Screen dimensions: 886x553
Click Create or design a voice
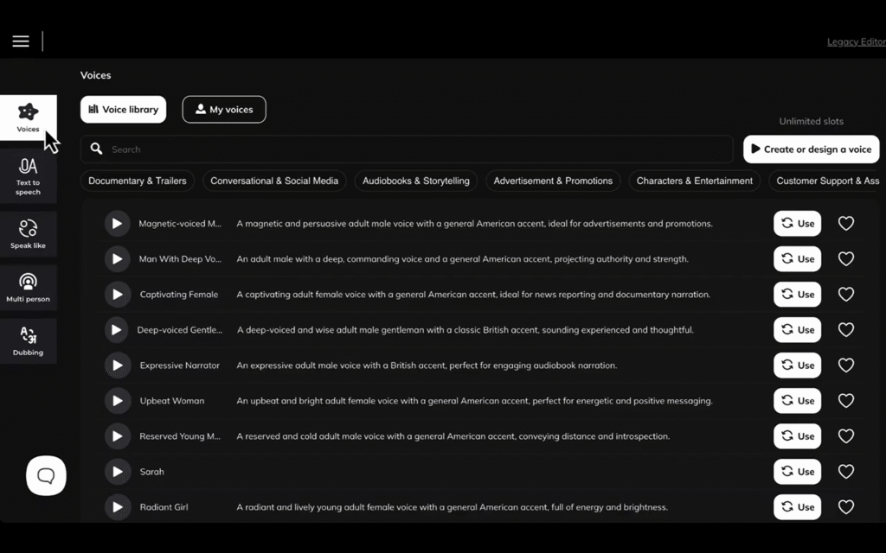(810, 149)
